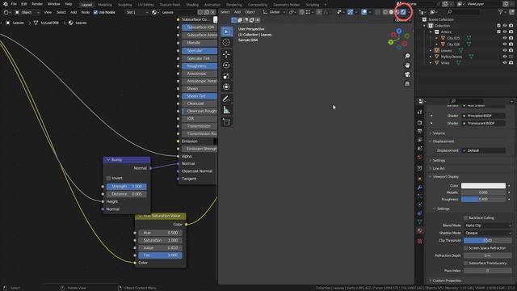Click the green Y axis gizmo dot
The height and width of the screenshot is (291, 517).
coord(391,42)
